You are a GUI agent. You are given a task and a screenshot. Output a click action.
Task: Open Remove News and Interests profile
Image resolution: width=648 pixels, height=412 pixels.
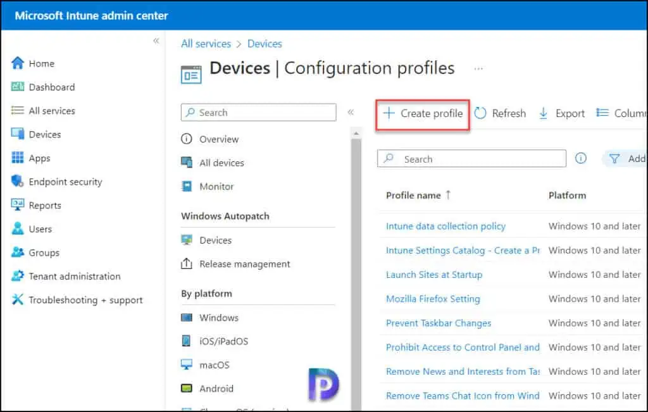point(463,371)
